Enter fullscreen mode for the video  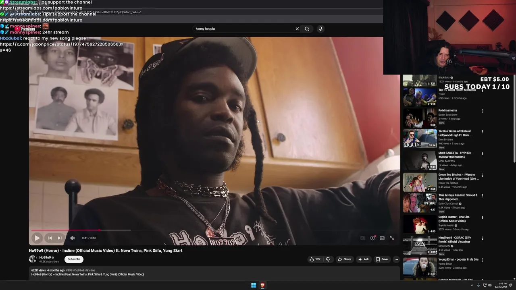(x=391, y=238)
